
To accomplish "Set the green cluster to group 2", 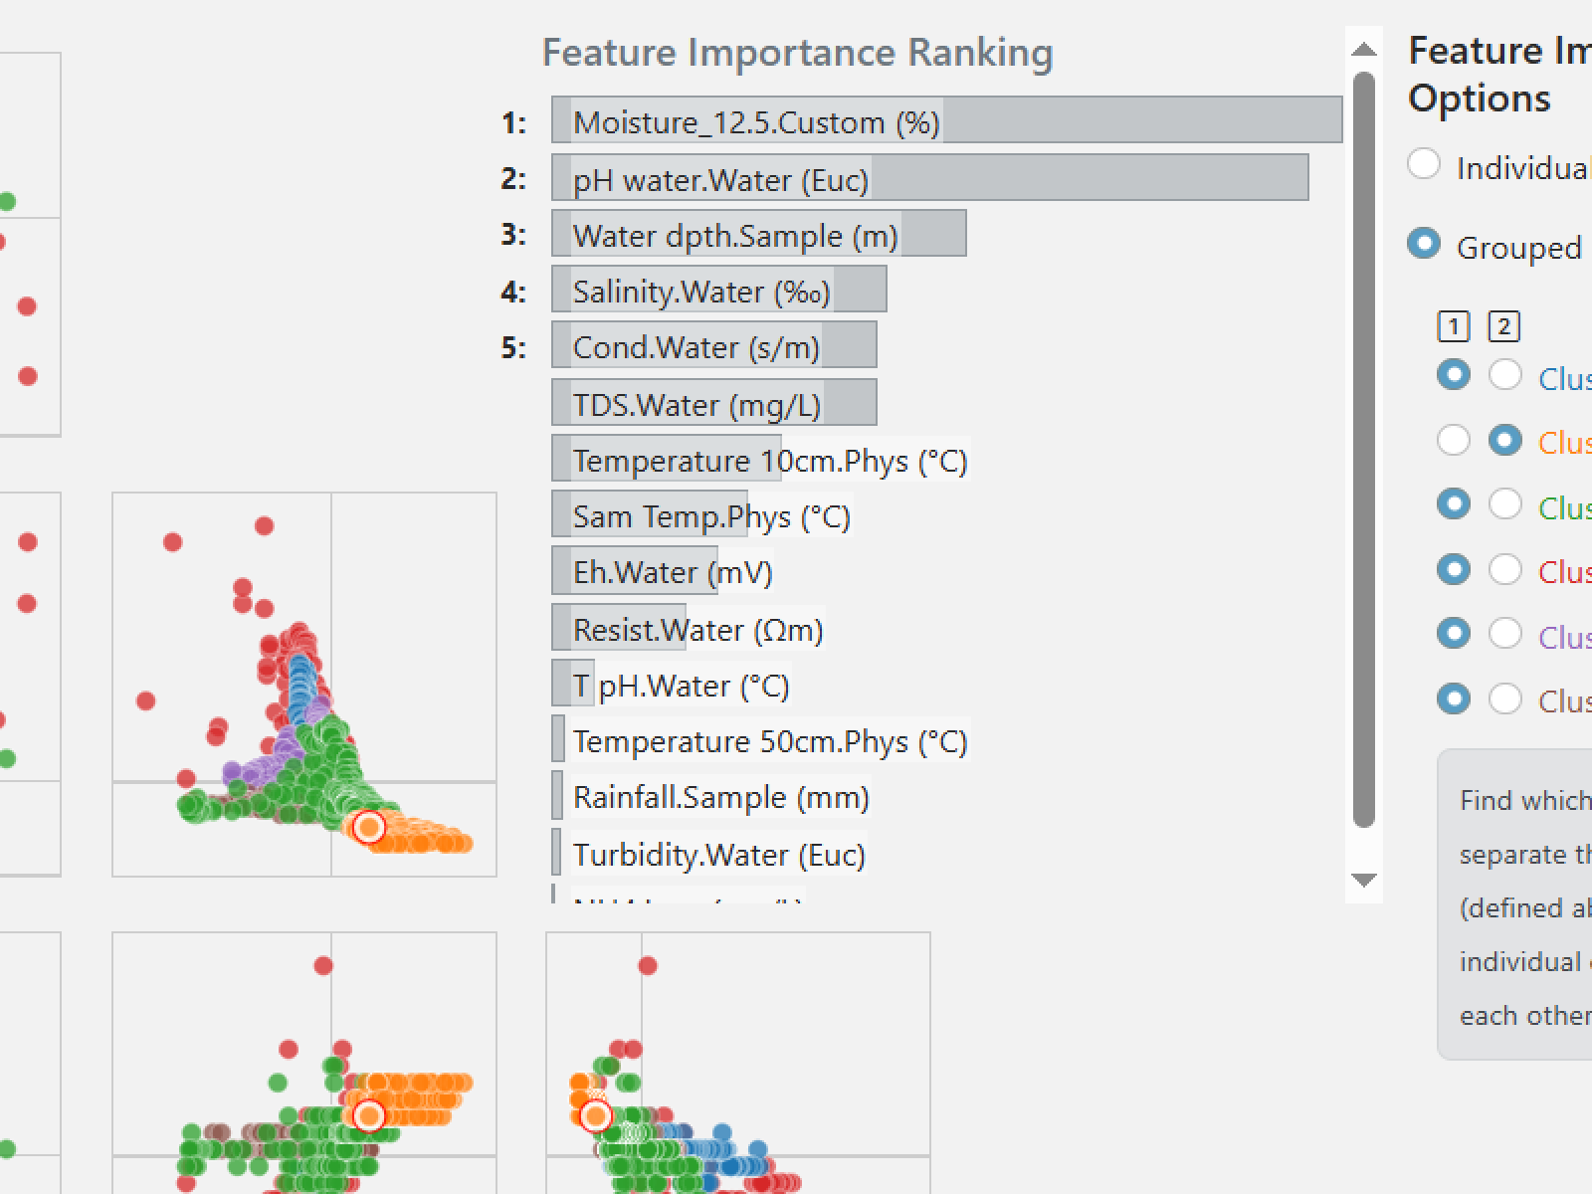I will point(1504,504).
